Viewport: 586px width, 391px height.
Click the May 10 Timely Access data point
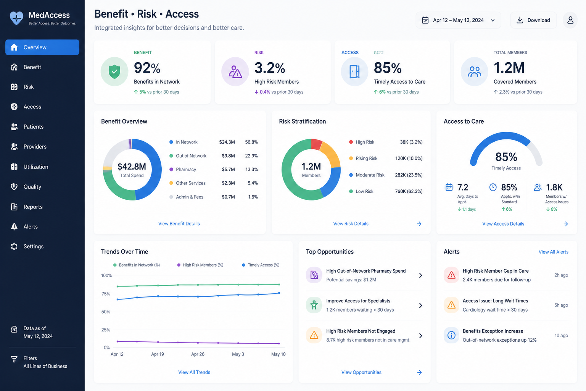click(x=279, y=293)
